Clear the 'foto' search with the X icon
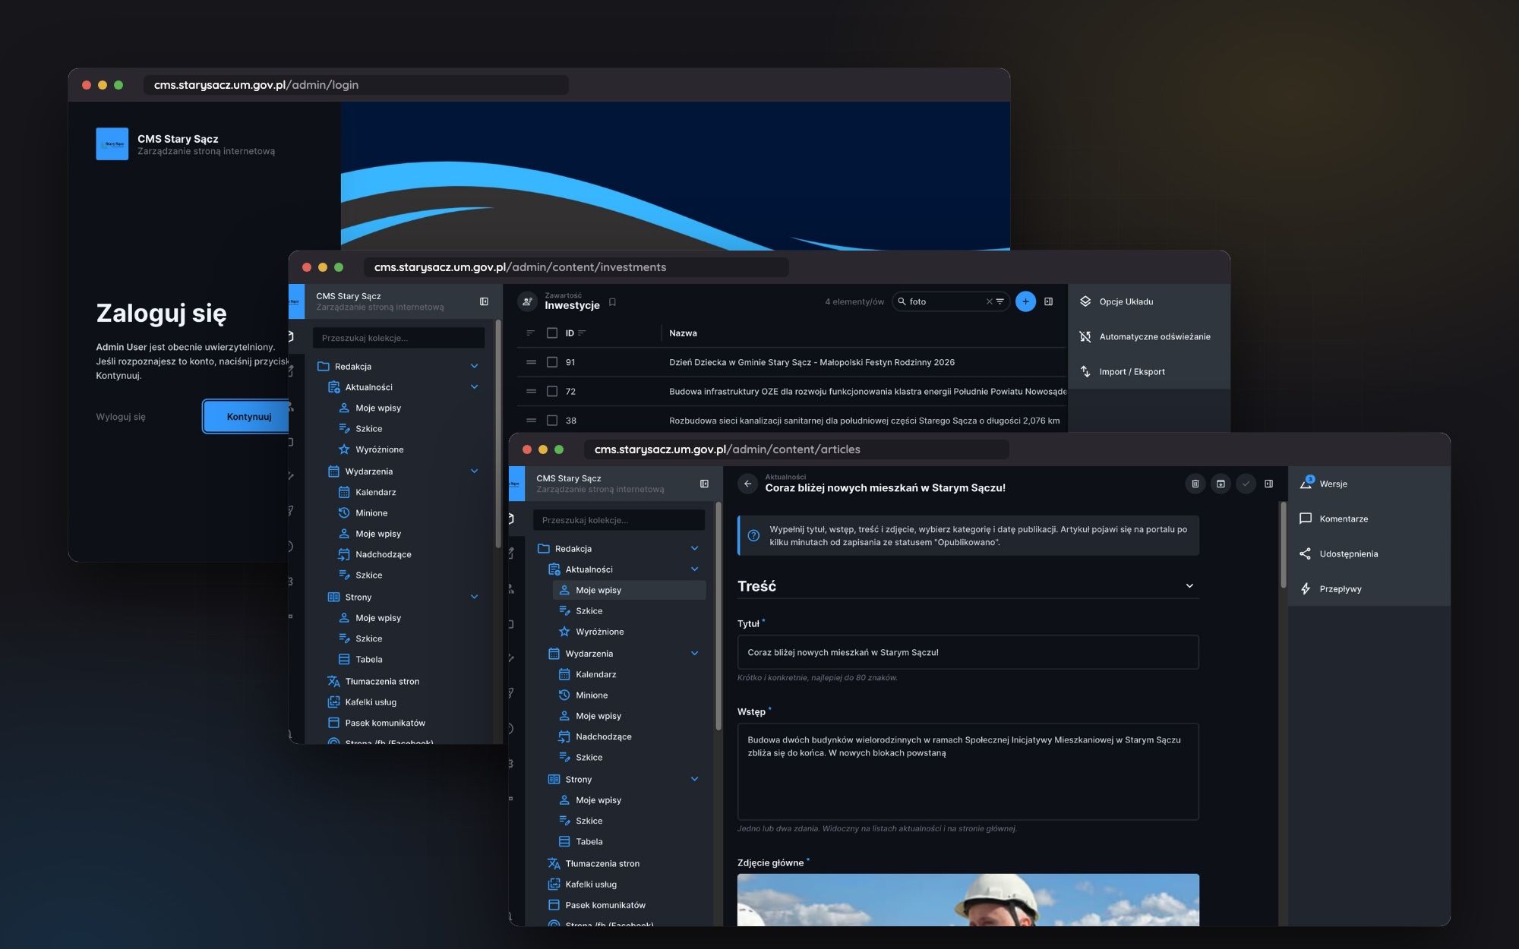This screenshot has width=1519, height=949. click(x=989, y=301)
